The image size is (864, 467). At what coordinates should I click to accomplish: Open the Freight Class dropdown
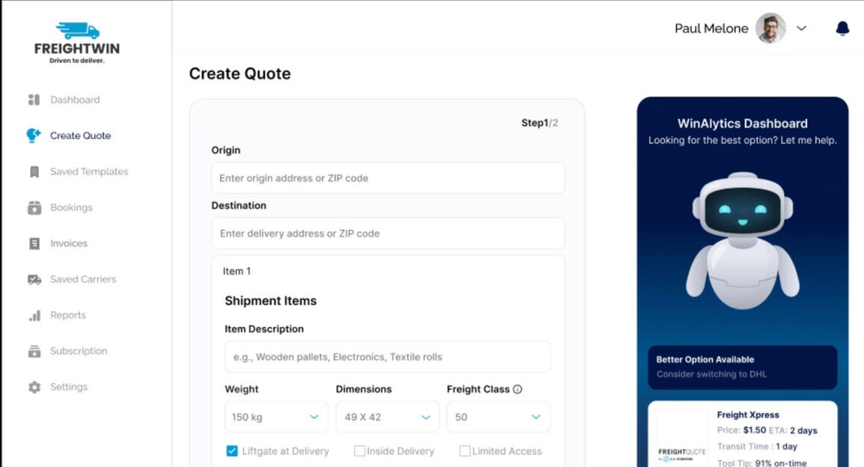point(498,417)
